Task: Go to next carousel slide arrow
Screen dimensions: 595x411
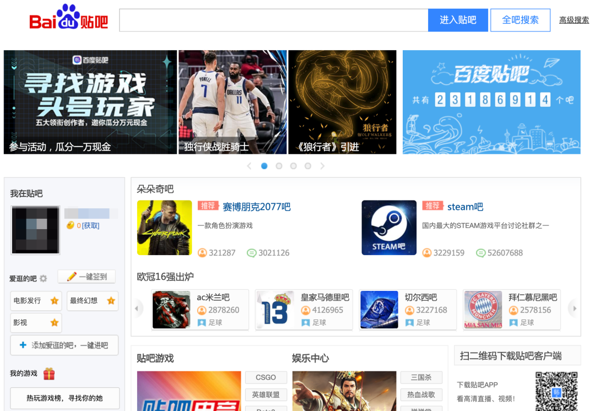Action: (322, 166)
